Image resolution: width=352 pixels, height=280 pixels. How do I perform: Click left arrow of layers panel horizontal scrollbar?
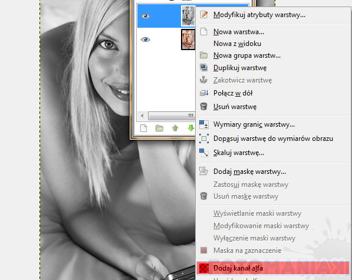click(x=142, y=116)
